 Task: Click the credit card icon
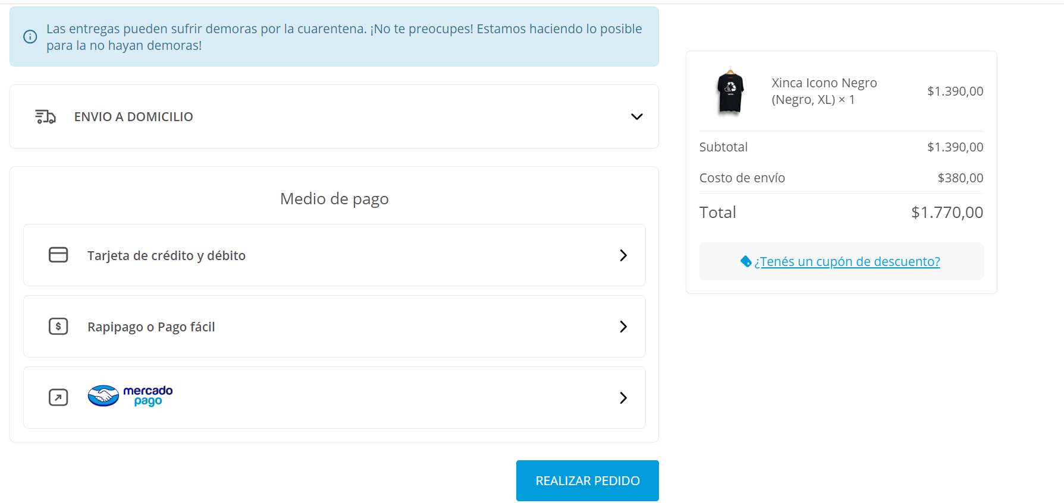[x=58, y=255]
